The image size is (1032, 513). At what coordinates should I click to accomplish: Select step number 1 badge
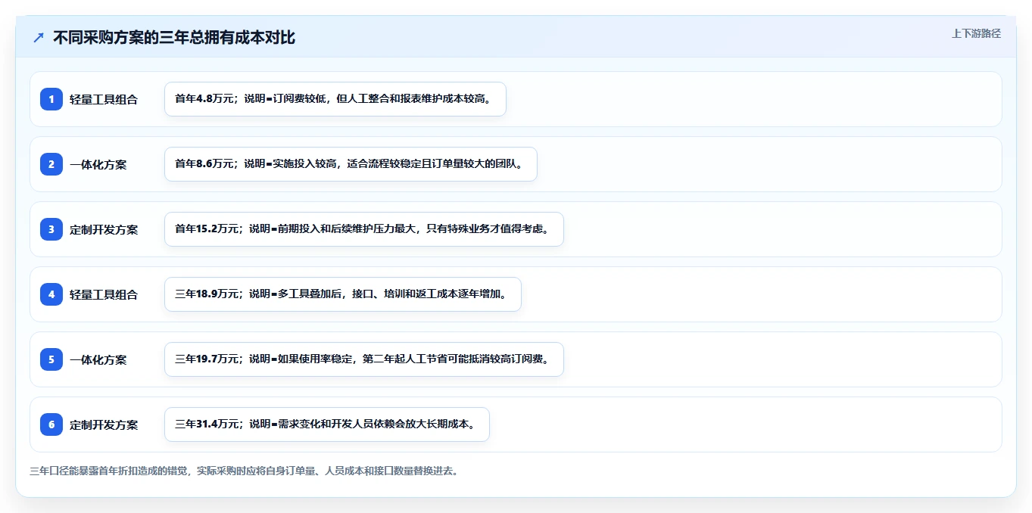click(x=51, y=99)
